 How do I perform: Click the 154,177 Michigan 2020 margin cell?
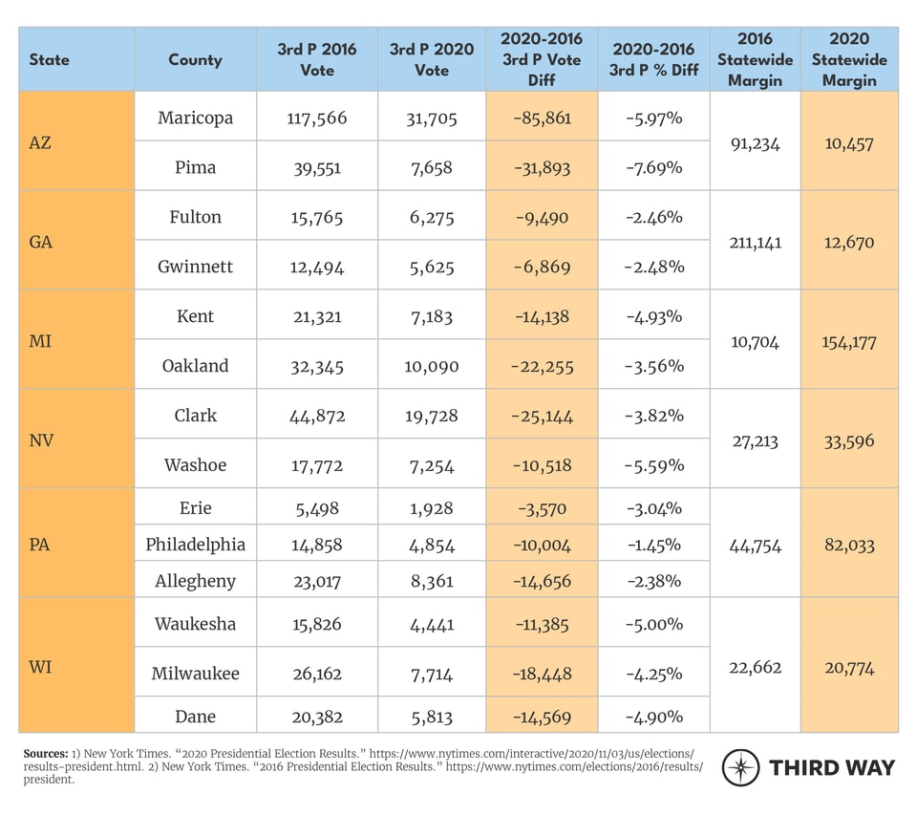[849, 341]
